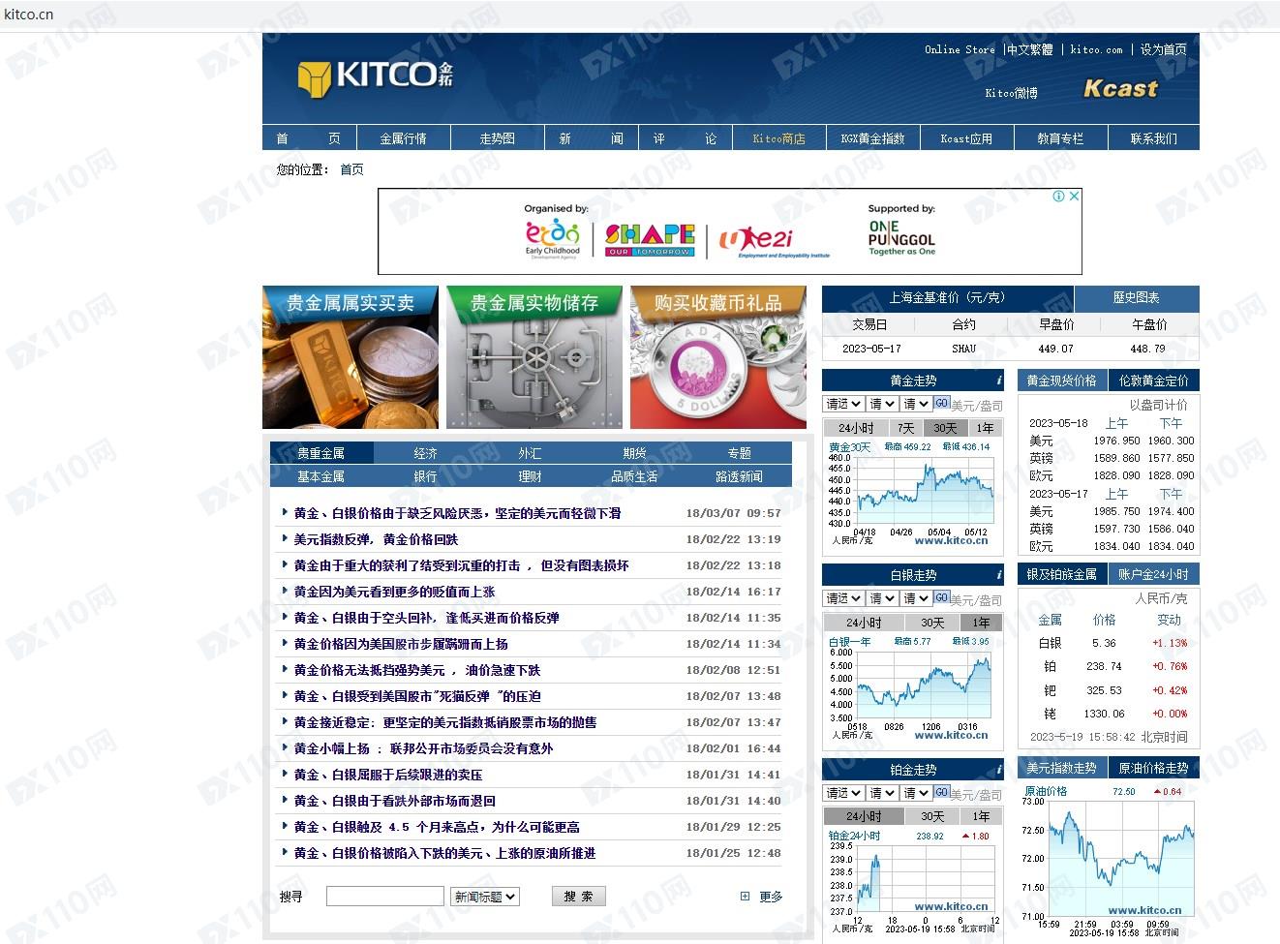Click the Kcast logo
This screenshot has height=944, width=1280.
click(x=1120, y=89)
